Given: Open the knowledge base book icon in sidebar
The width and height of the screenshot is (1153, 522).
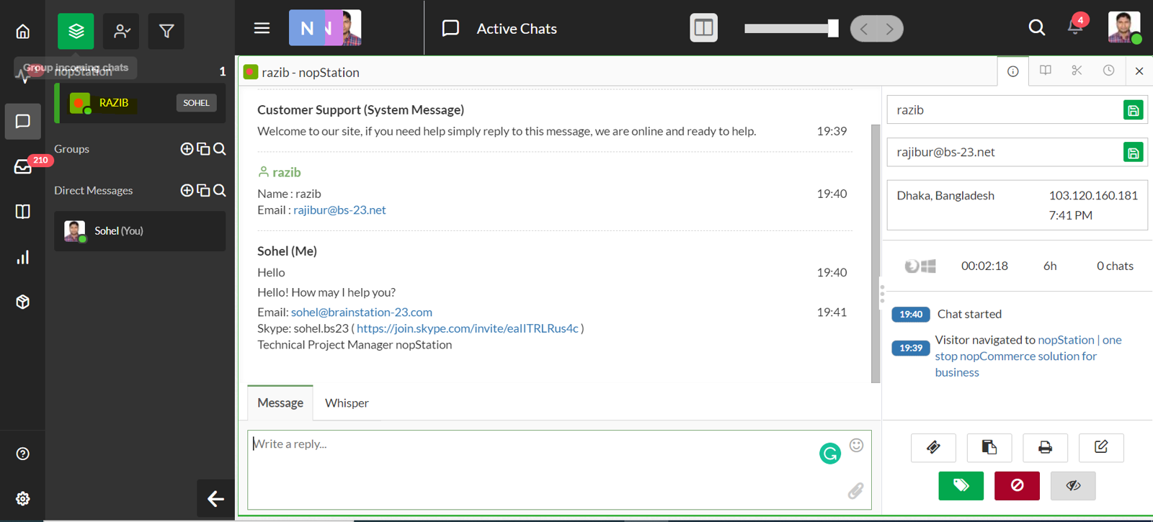Looking at the screenshot, I should tap(23, 212).
